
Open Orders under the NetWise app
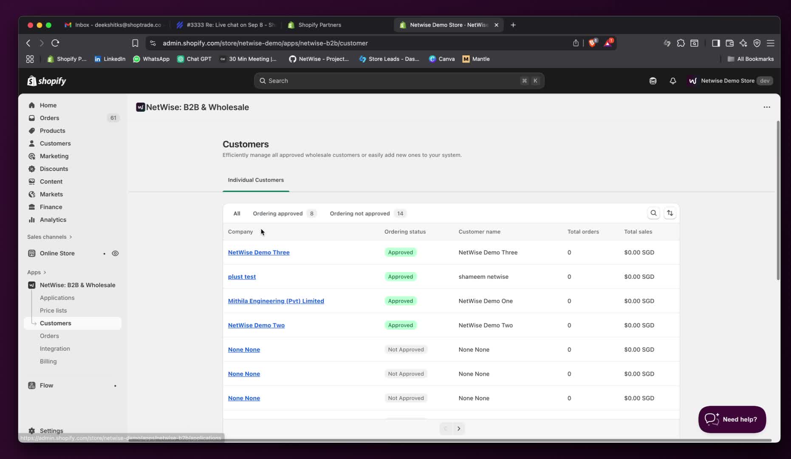(49, 336)
